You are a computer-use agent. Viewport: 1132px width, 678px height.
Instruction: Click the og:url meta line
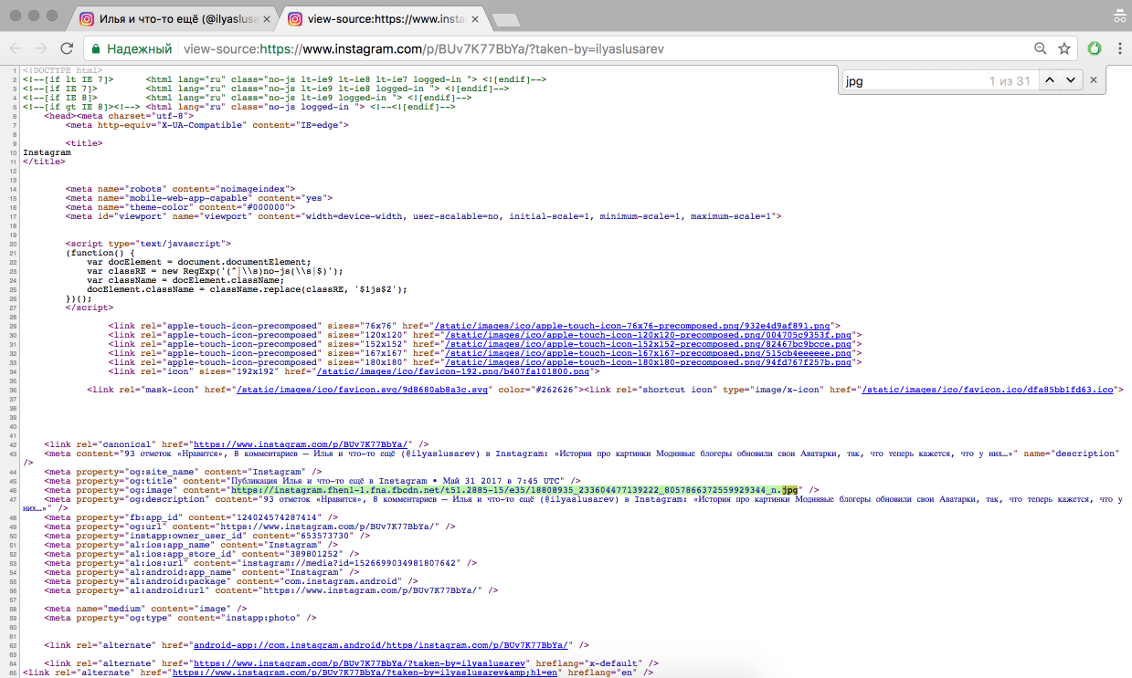tap(248, 527)
